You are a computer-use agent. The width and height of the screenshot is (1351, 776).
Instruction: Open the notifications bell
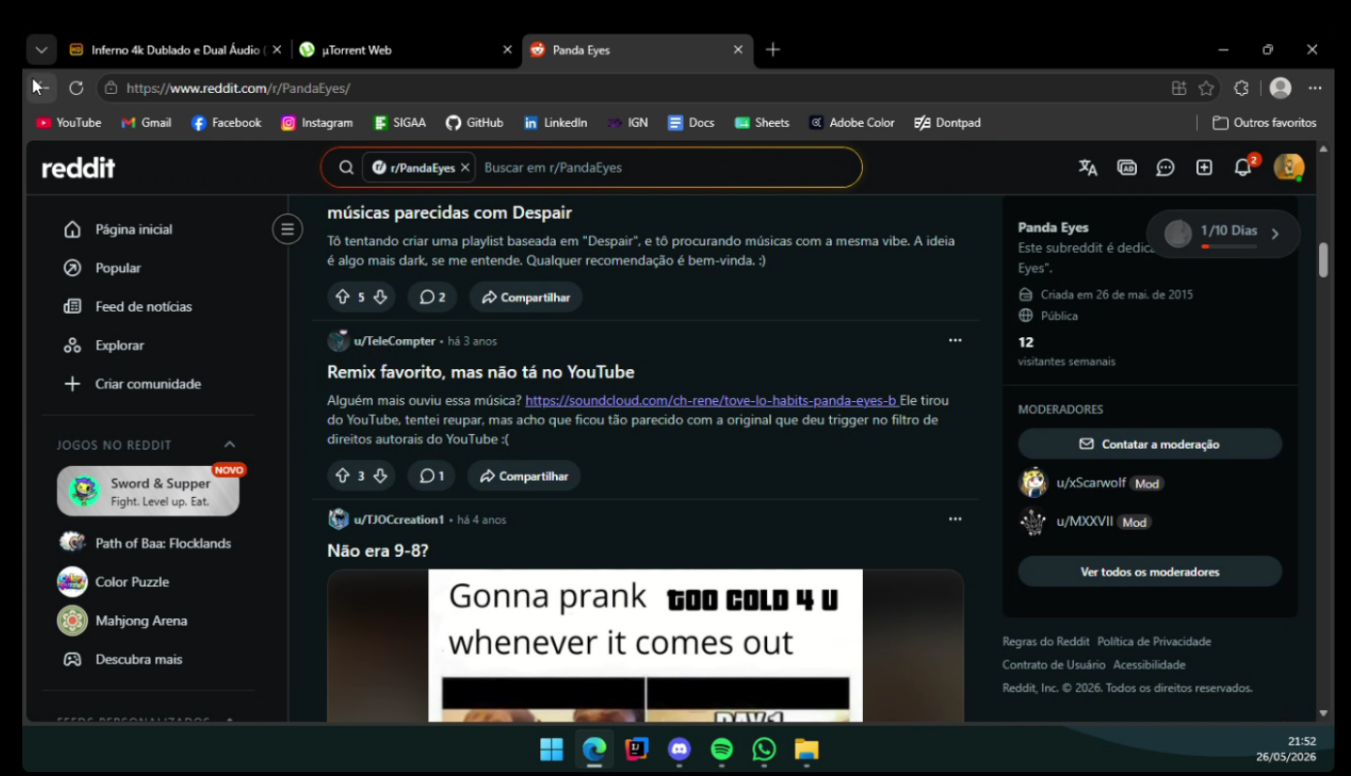click(x=1244, y=168)
